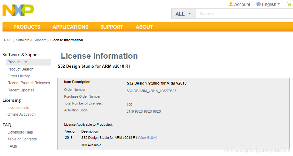Open the ABOUT menu
The height and width of the screenshot is (156, 293).
(x=144, y=27)
